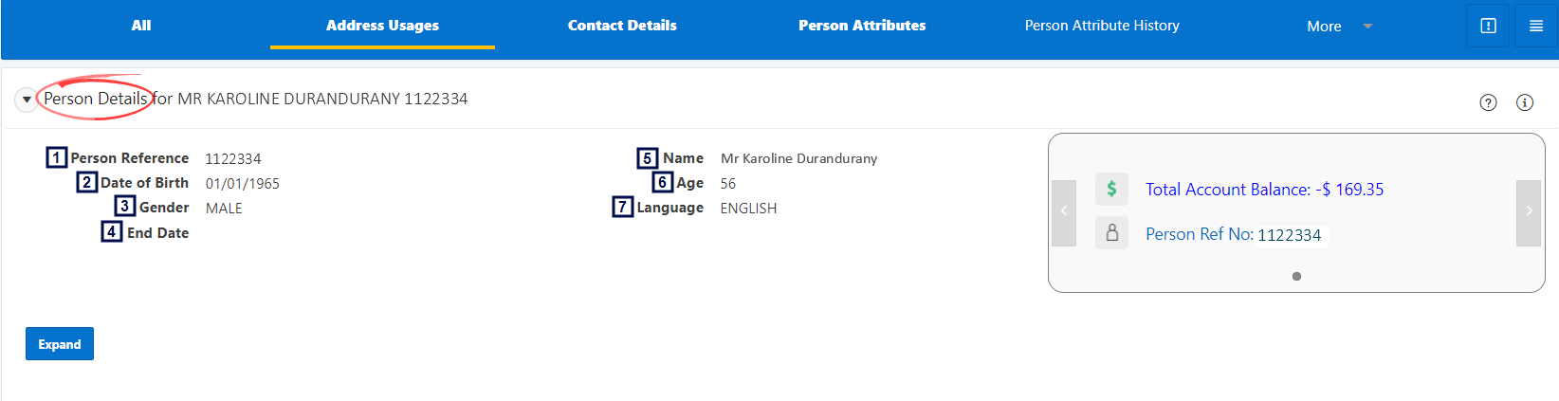Click the carousel page indicator dot
The image size is (1559, 401).
1296,277
